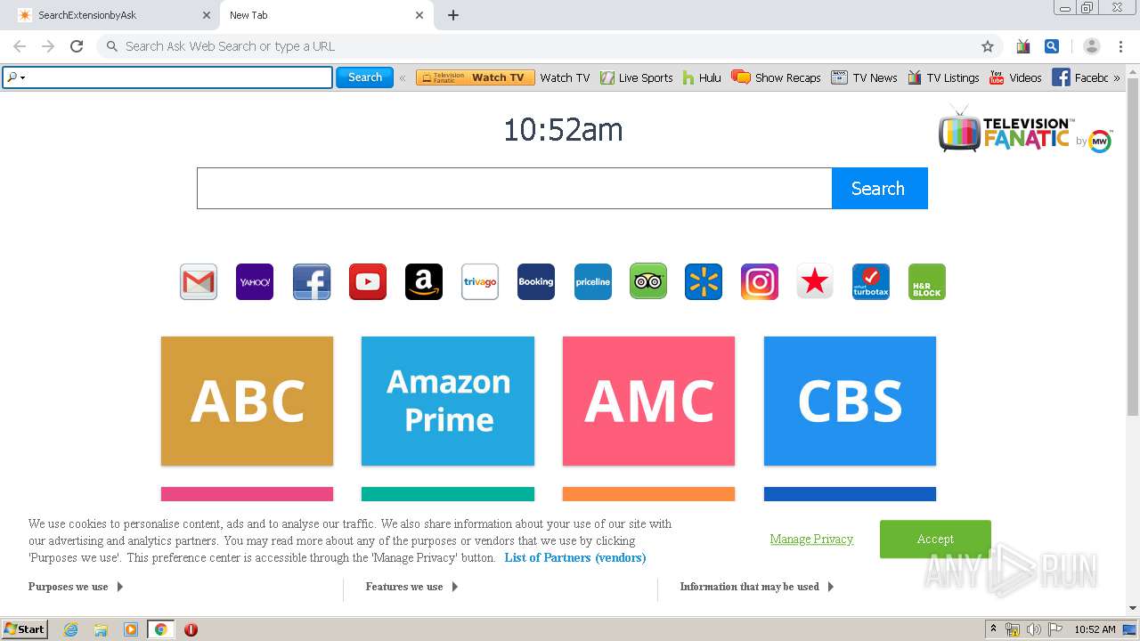Click the Television Fanatic Watch TV button
The image size is (1140, 641).
(476, 77)
